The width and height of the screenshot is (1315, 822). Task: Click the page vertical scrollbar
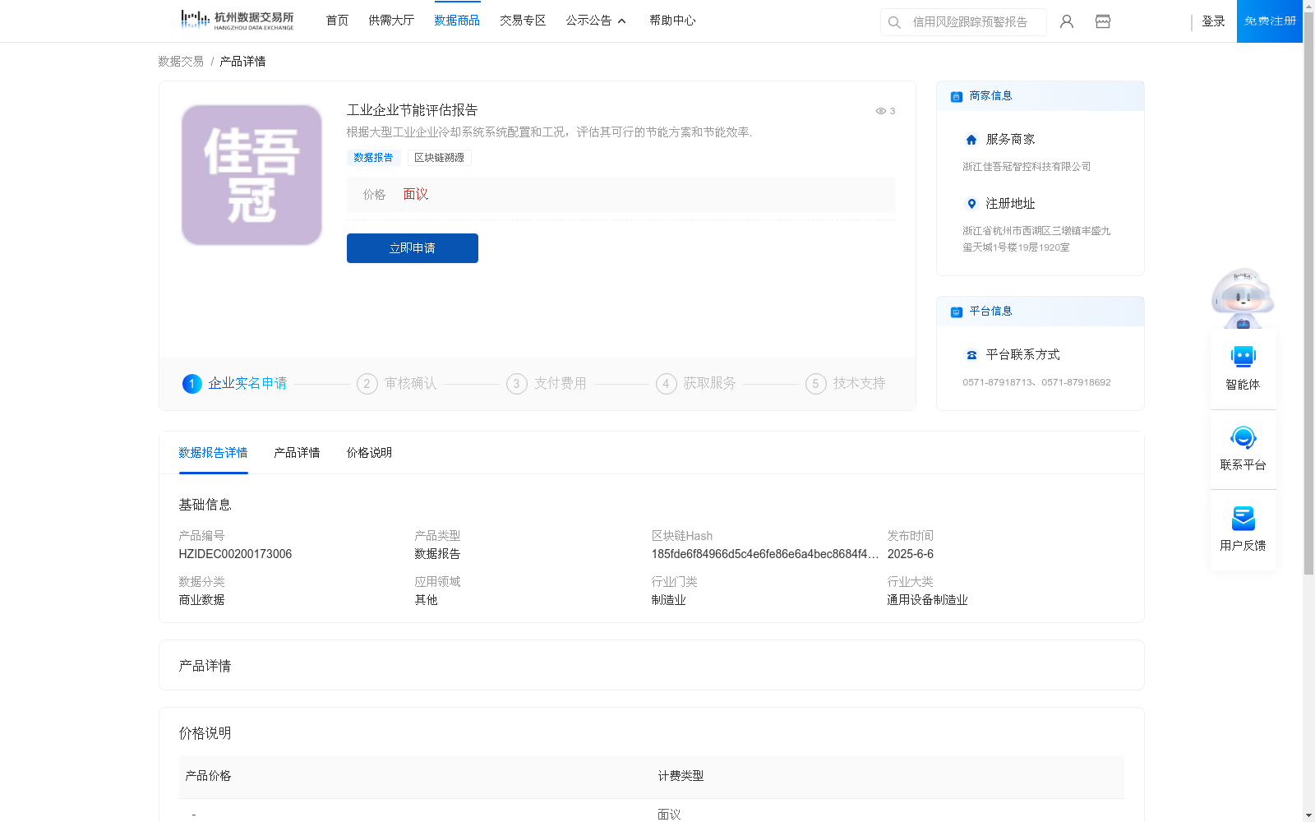1308,293
